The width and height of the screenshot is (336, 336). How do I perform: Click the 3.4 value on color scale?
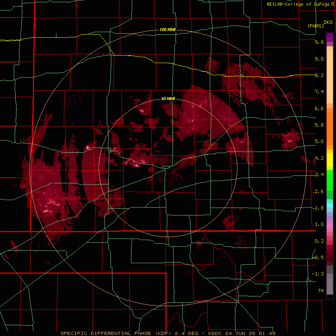319,175
